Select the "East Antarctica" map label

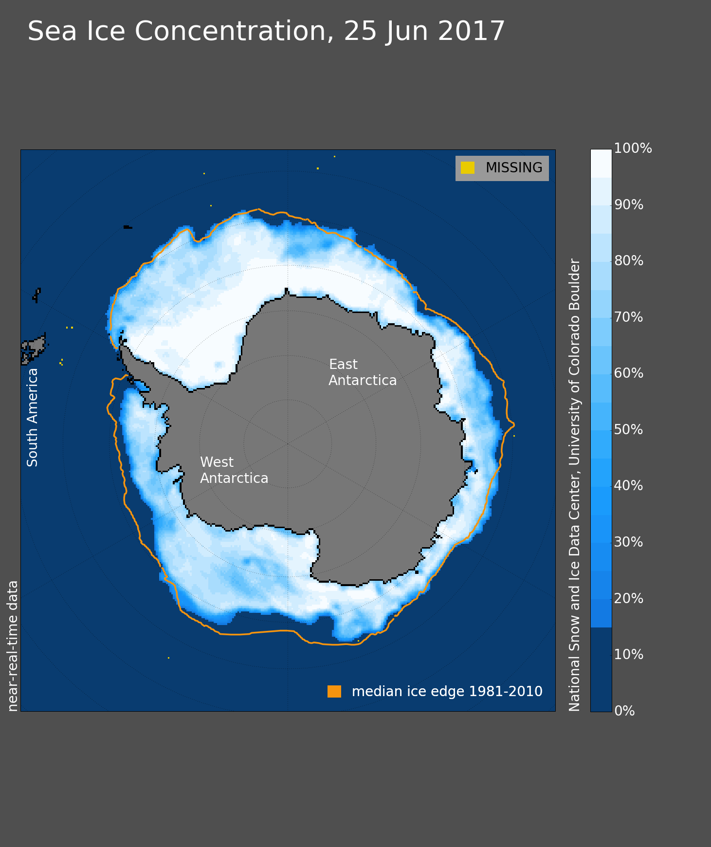362,372
